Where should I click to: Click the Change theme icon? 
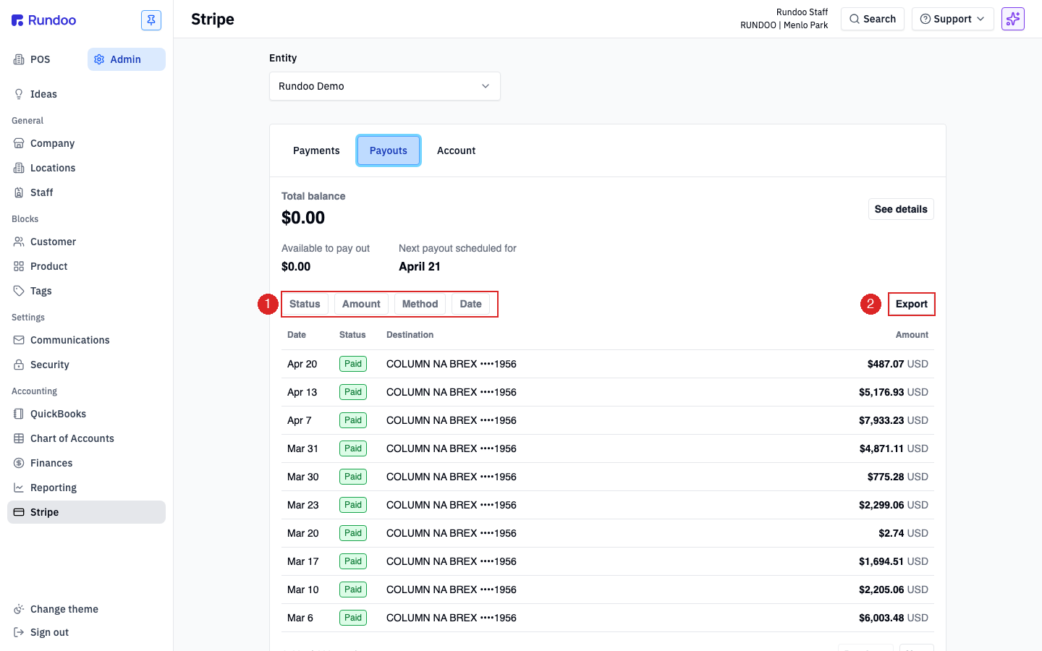coord(19,609)
